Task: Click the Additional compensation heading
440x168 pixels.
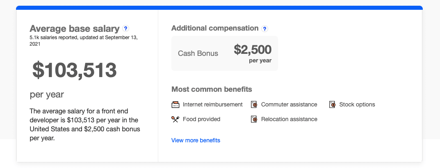Action: 215,28
